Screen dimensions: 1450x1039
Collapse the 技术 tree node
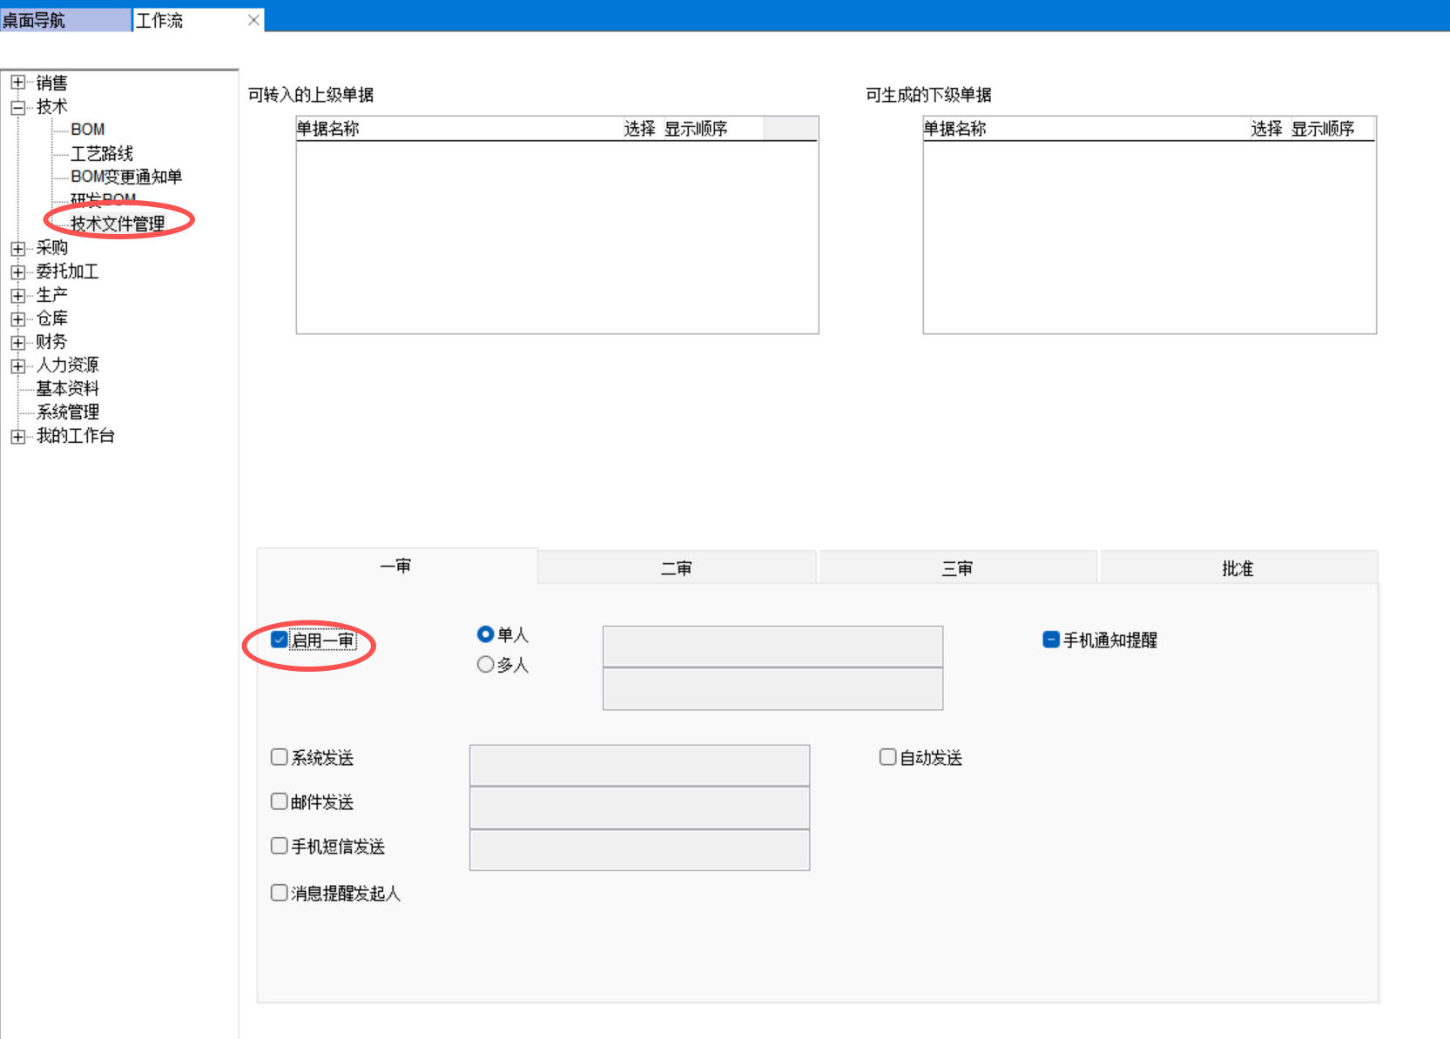[17, 107]
